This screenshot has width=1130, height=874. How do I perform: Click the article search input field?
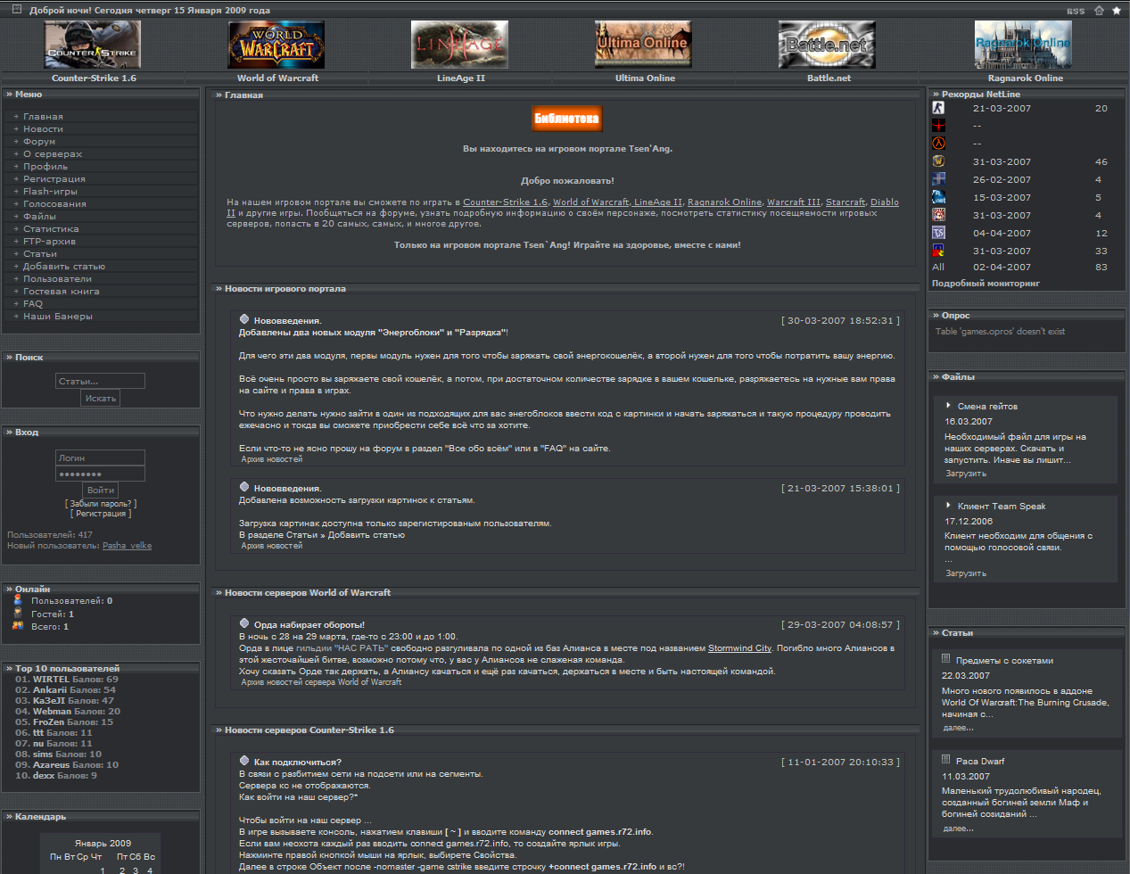coord(100,381)
